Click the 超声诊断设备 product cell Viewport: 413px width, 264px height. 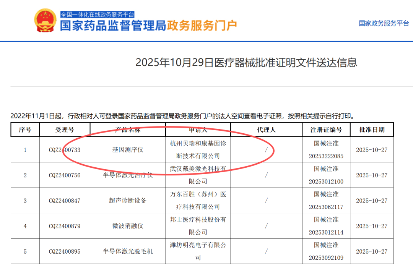128,201
